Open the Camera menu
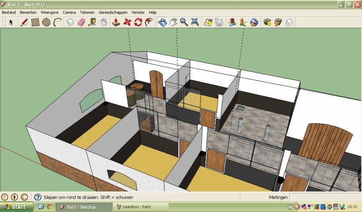The height and width of the screenshot is (212, 362). click(x=69, y=12)
